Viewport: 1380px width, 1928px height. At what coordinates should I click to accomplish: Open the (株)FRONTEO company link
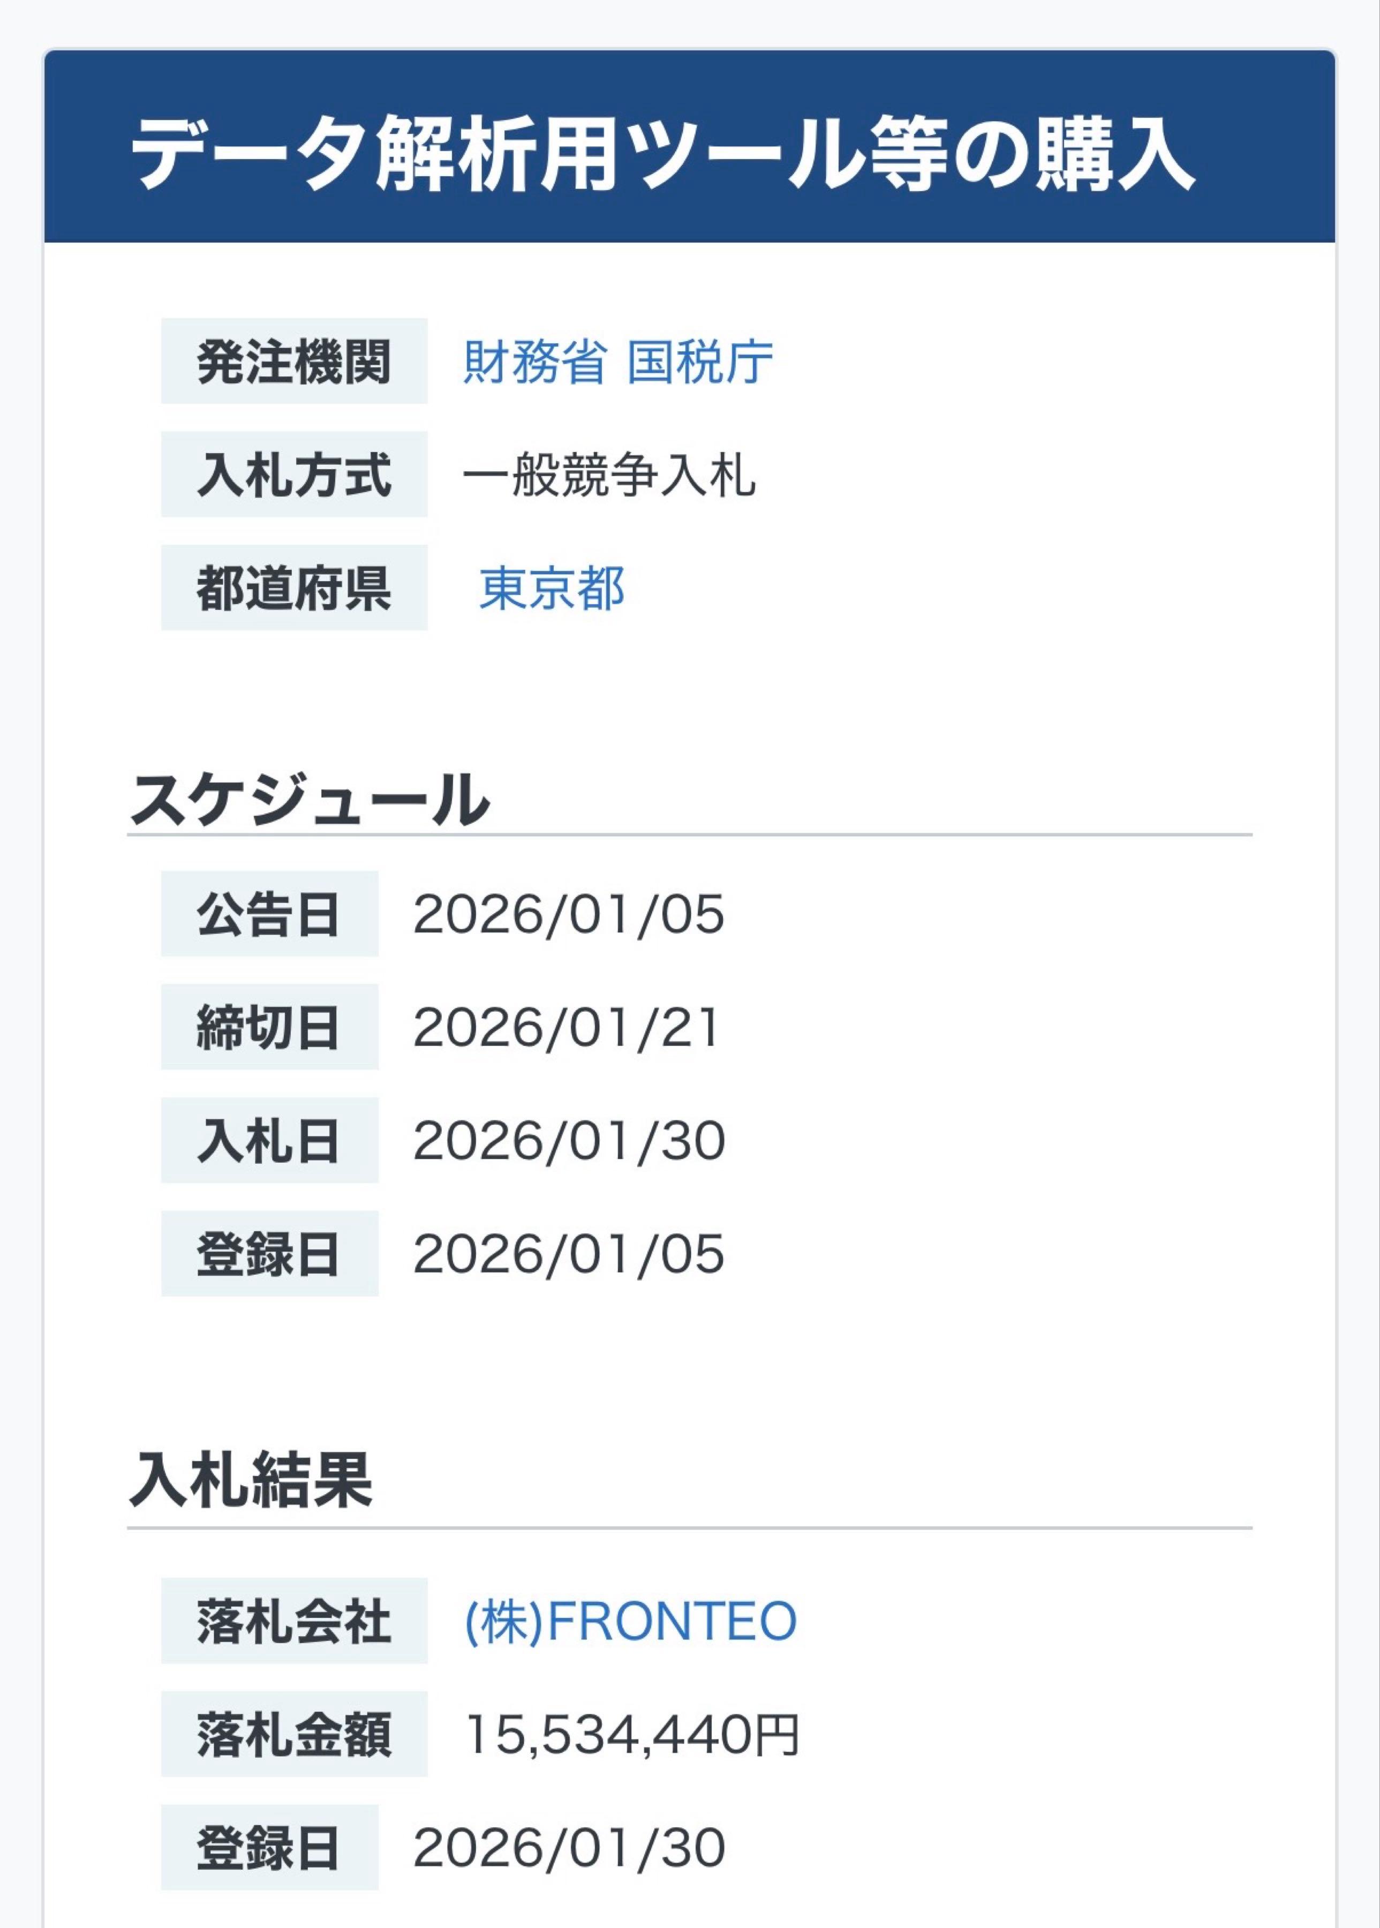630,1621
